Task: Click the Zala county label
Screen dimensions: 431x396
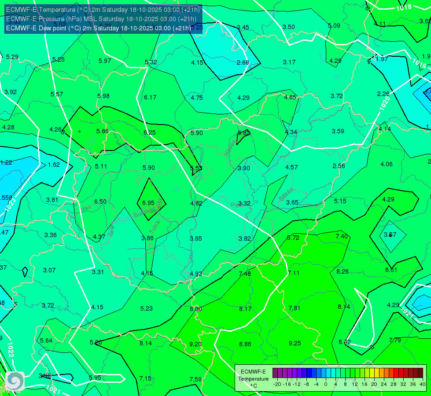Action: pyautogui.click(x=111, y=232)
